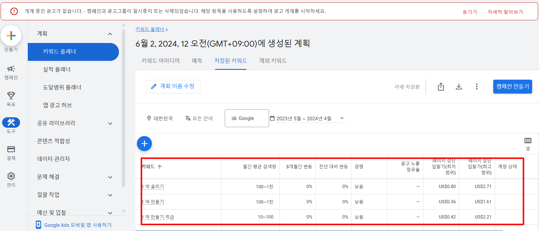Click the blue plus add keywords button
The image size is (539, 231).
pyautogui.click(x=144, y=144)
